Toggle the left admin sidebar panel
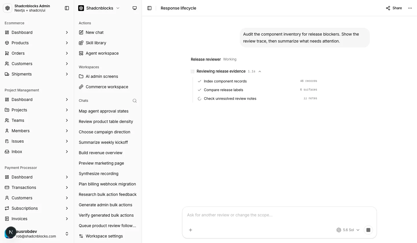This screenshot has height=243, width=417. click(67, 8)
